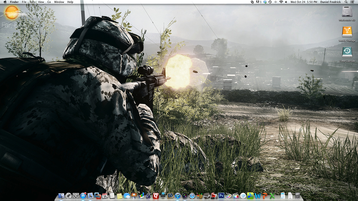This screenshot has width=358, height=201.
Task: Open the View menu
Action: (x=41, y=2)
